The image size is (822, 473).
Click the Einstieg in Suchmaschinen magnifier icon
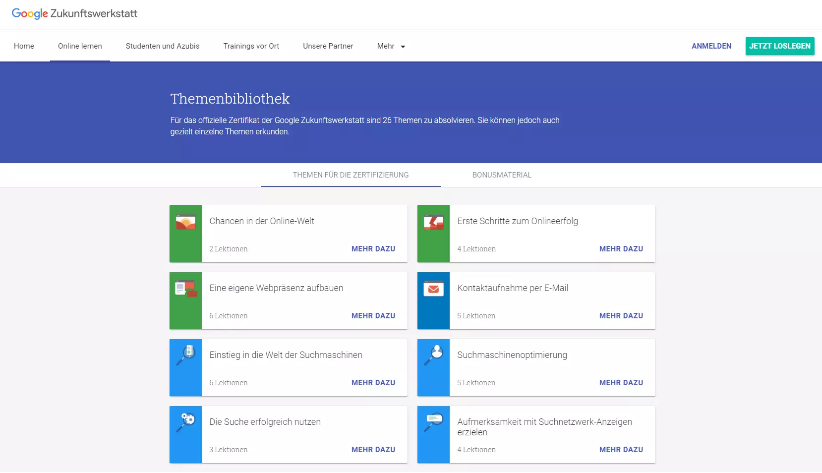(x=185, y=355)
